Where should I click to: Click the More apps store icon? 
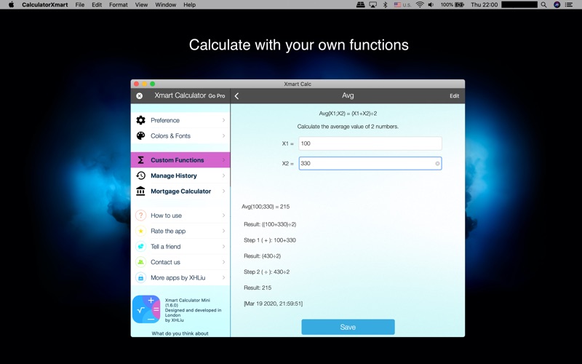click(x=140, y=278)
